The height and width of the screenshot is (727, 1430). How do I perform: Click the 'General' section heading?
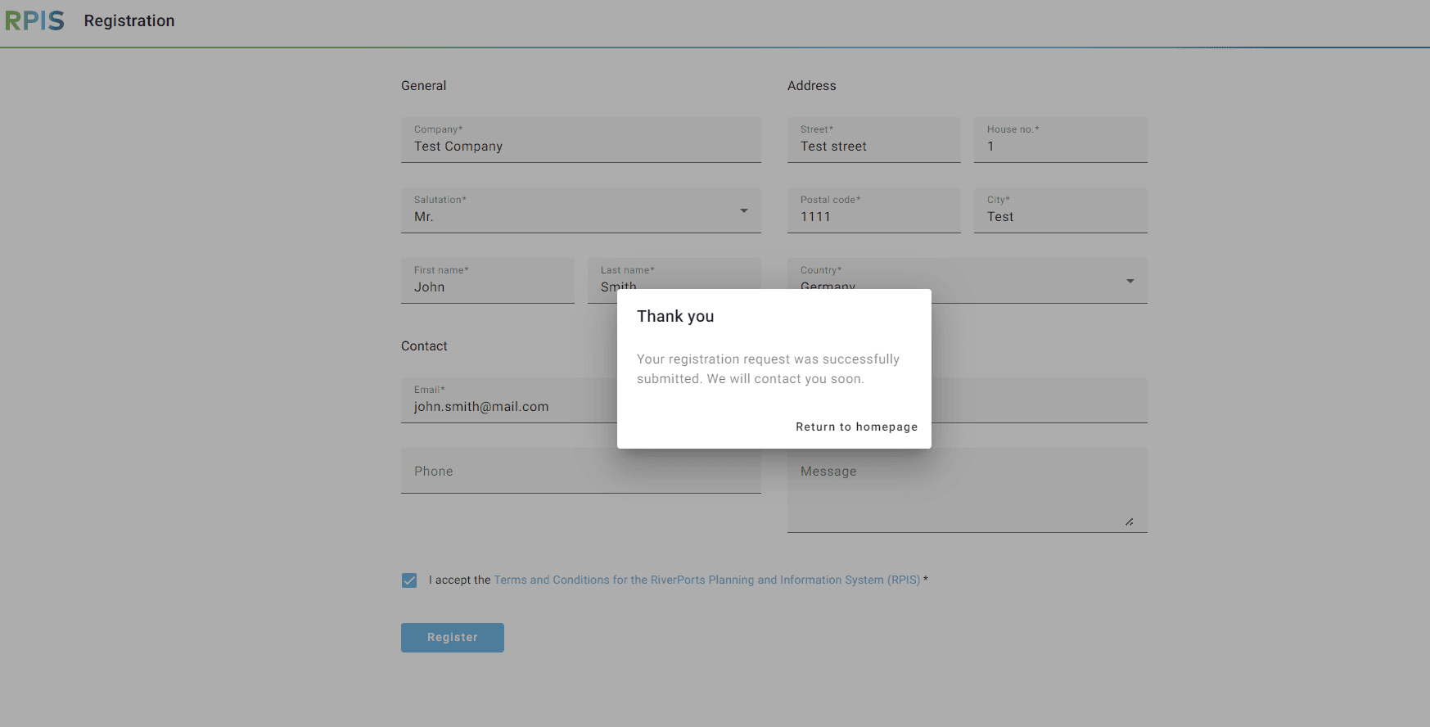coord(423,85)
